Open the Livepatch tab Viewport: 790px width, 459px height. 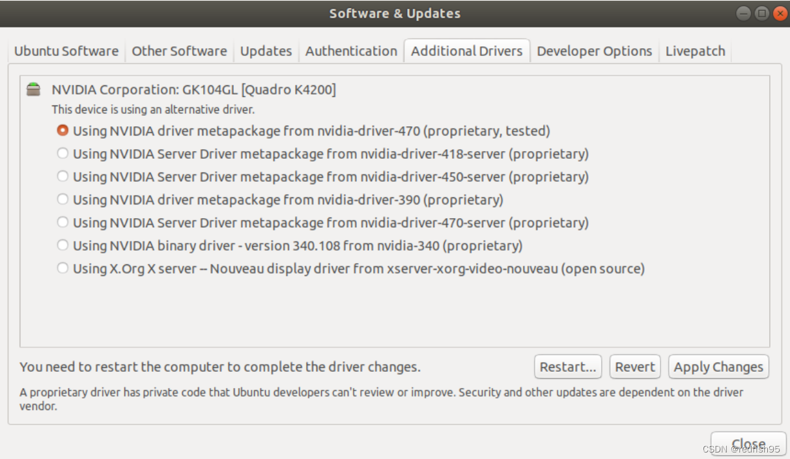[695, 51]
